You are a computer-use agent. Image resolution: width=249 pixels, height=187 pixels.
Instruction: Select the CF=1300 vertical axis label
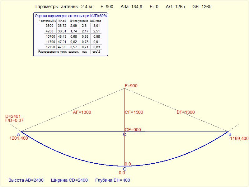[x=134, y=113]
